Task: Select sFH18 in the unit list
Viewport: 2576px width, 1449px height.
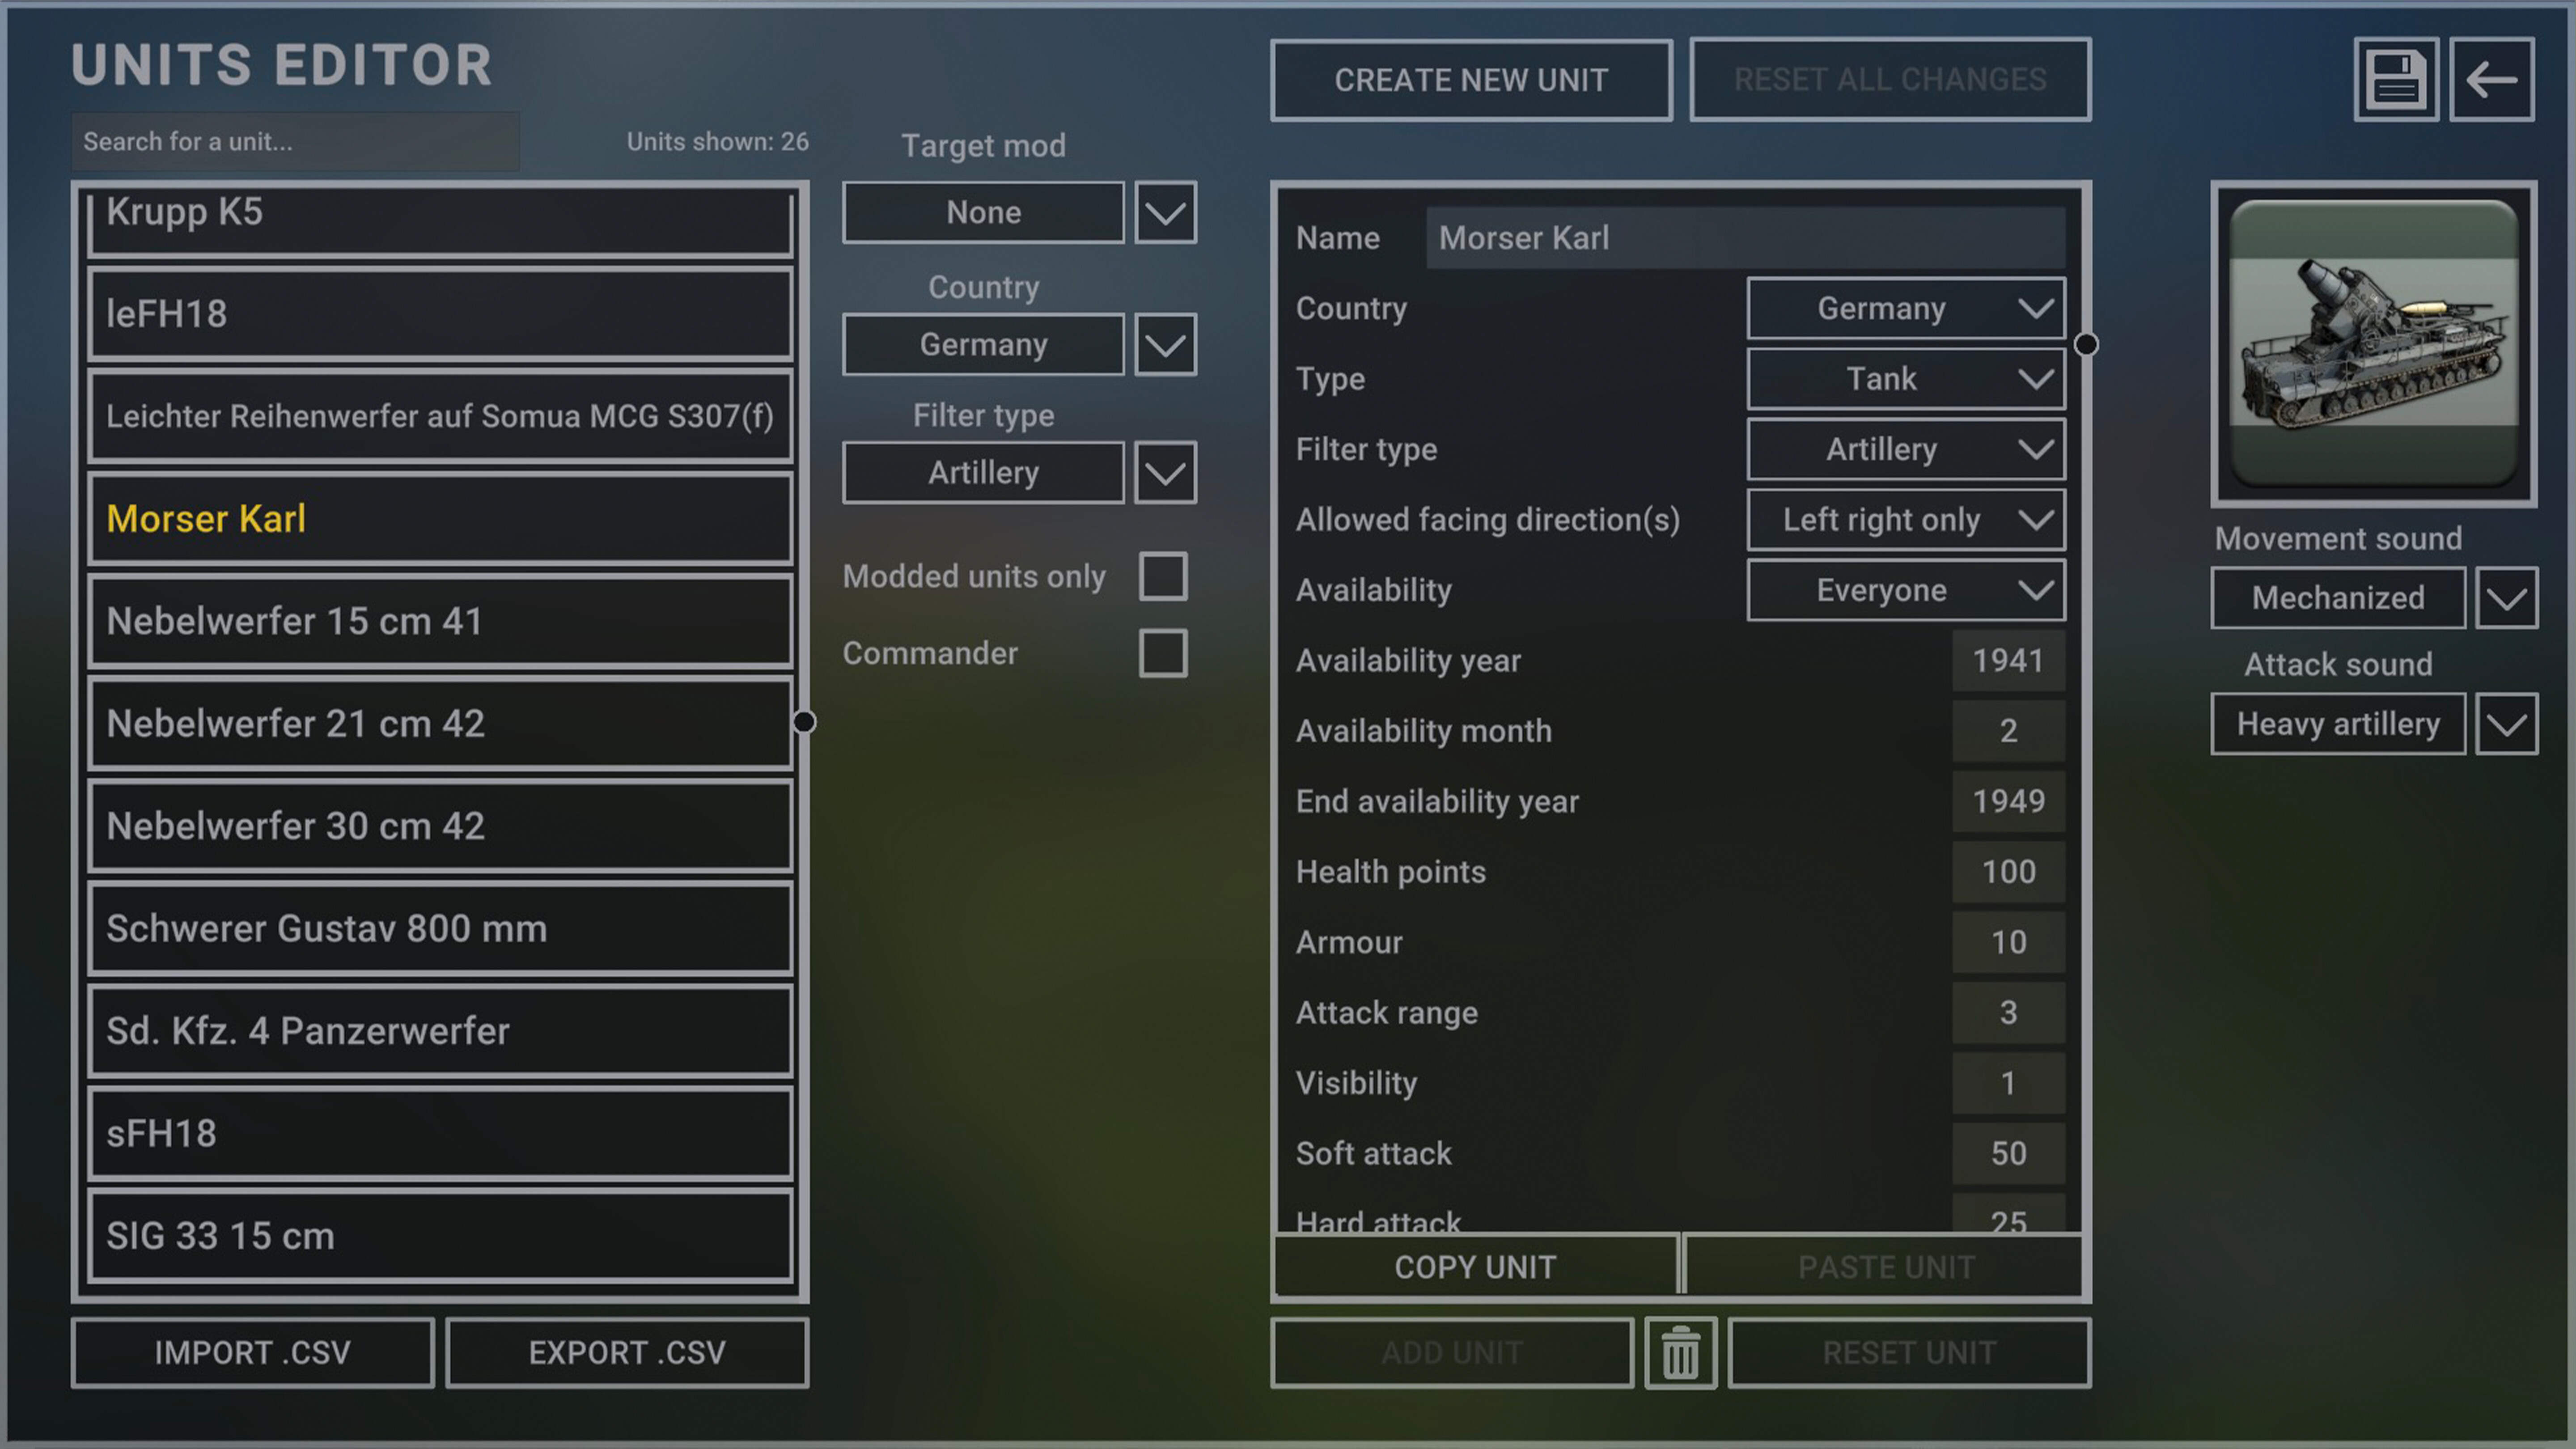Action: tap(440, 1134)
